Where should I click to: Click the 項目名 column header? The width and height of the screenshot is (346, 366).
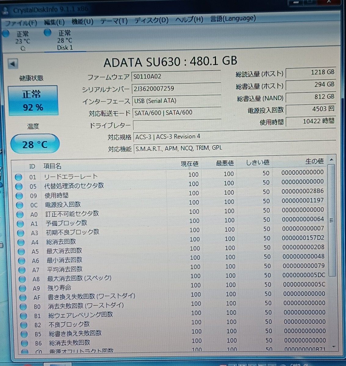(52, 166)
